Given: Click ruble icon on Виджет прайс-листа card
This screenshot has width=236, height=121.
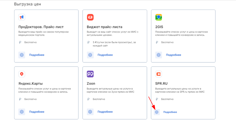Looking at the screenshot, I should click(x=88, y=42).
